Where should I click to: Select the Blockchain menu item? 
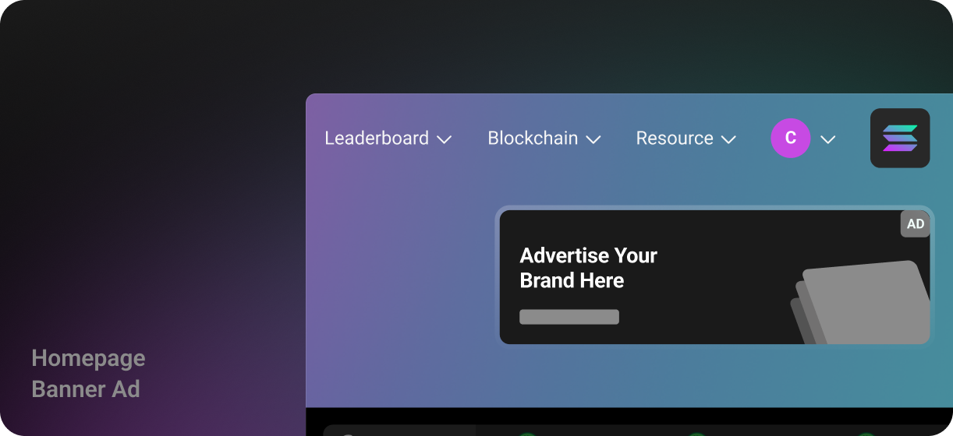(533, 138)
